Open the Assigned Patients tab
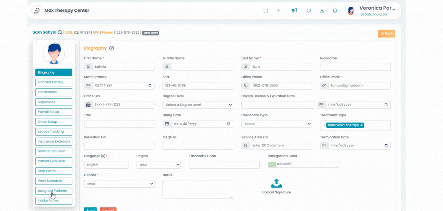The image size is (443, 211). (x=54, y=191)
